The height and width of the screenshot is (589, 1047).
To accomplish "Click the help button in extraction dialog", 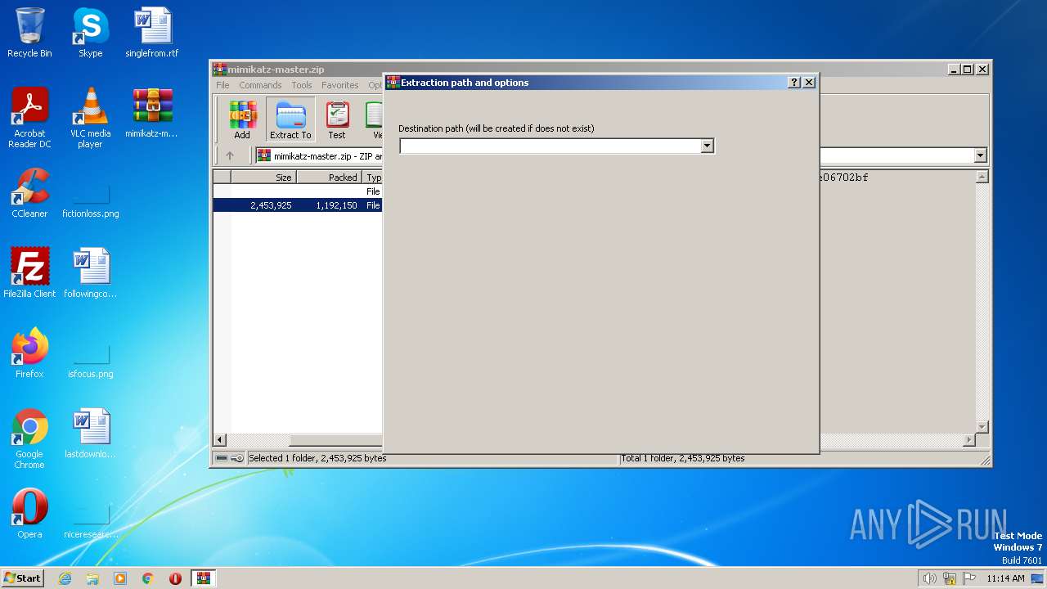I will point(794,83).
